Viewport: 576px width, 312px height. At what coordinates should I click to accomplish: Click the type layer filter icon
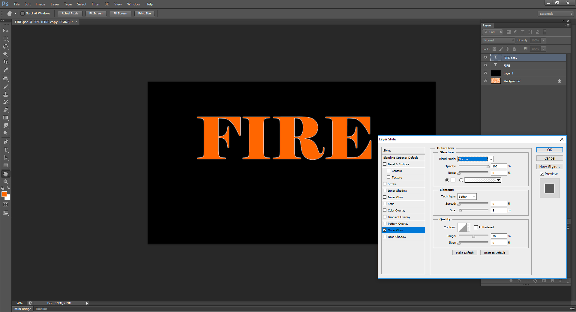(x=523, y=32)
